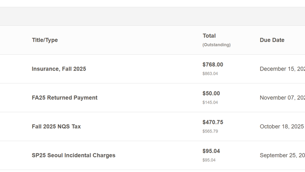
Task: Click the $565.79 outstanding amount
Action: click(x=210, y=131)
